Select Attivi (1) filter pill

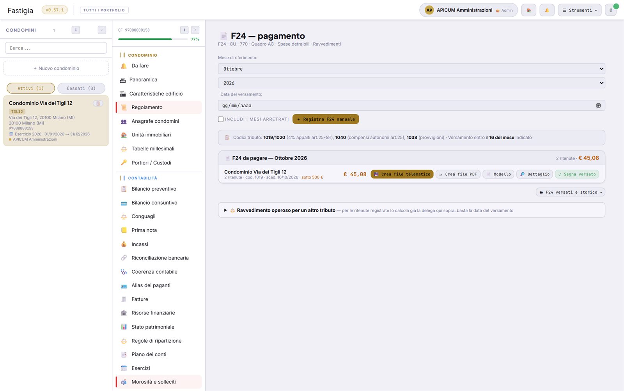pos(31,88)
